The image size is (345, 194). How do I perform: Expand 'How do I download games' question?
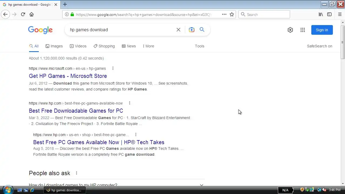click(117, 185)
